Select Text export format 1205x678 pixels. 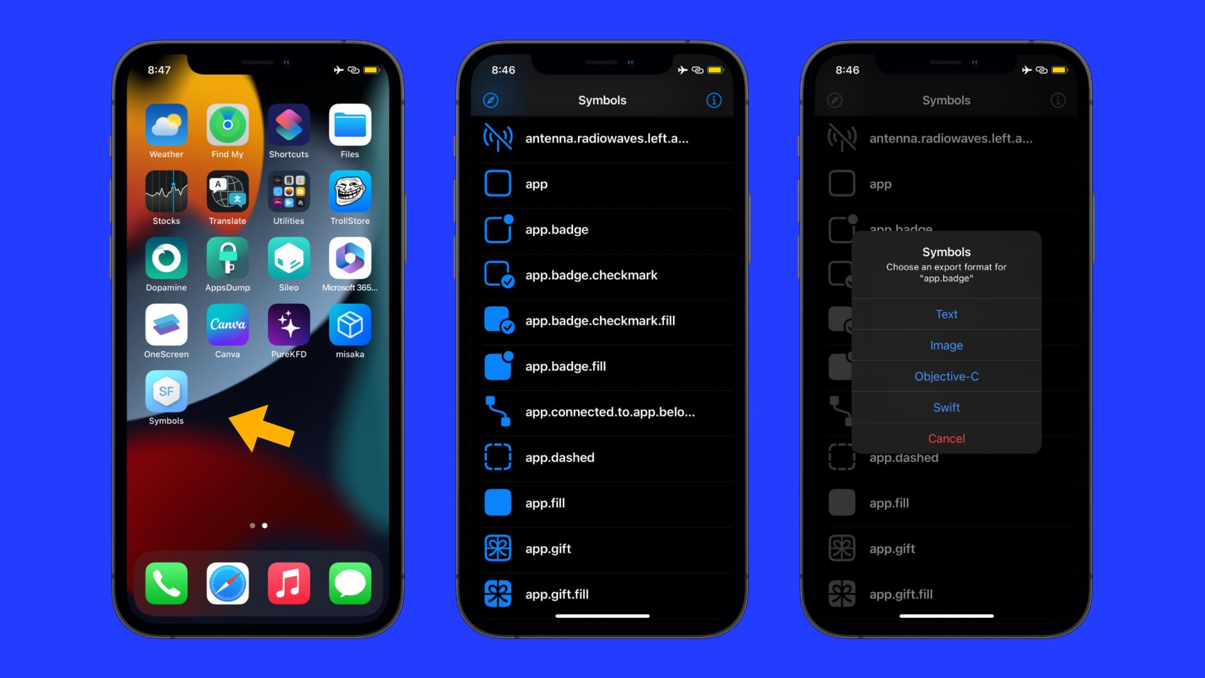coord(946,314)
